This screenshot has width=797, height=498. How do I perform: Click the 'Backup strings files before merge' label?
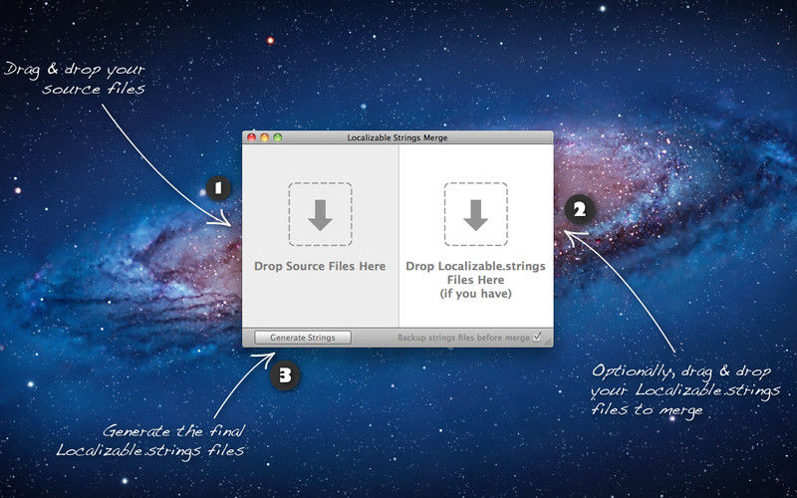463,338
